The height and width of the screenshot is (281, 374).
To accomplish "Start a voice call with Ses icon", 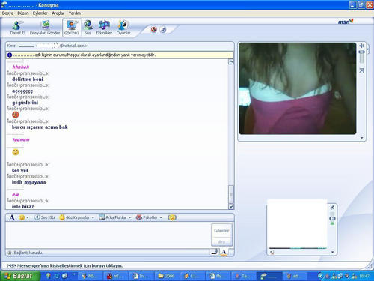I will [88, 28].
